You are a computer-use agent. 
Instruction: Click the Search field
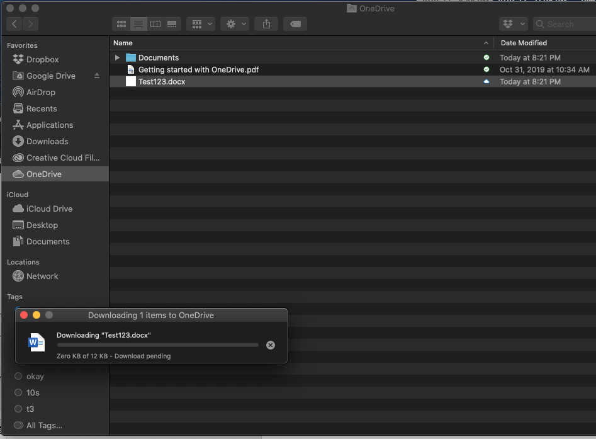click(565, 24)
